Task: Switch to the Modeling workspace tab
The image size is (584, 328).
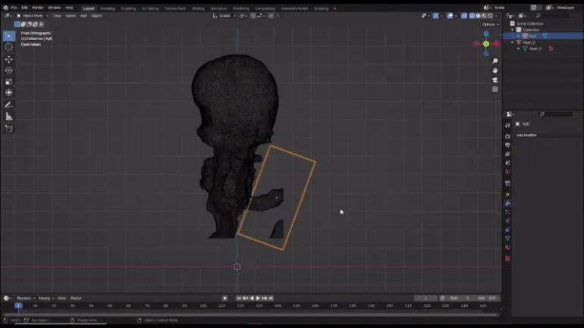Action: [x=108, y=8]
